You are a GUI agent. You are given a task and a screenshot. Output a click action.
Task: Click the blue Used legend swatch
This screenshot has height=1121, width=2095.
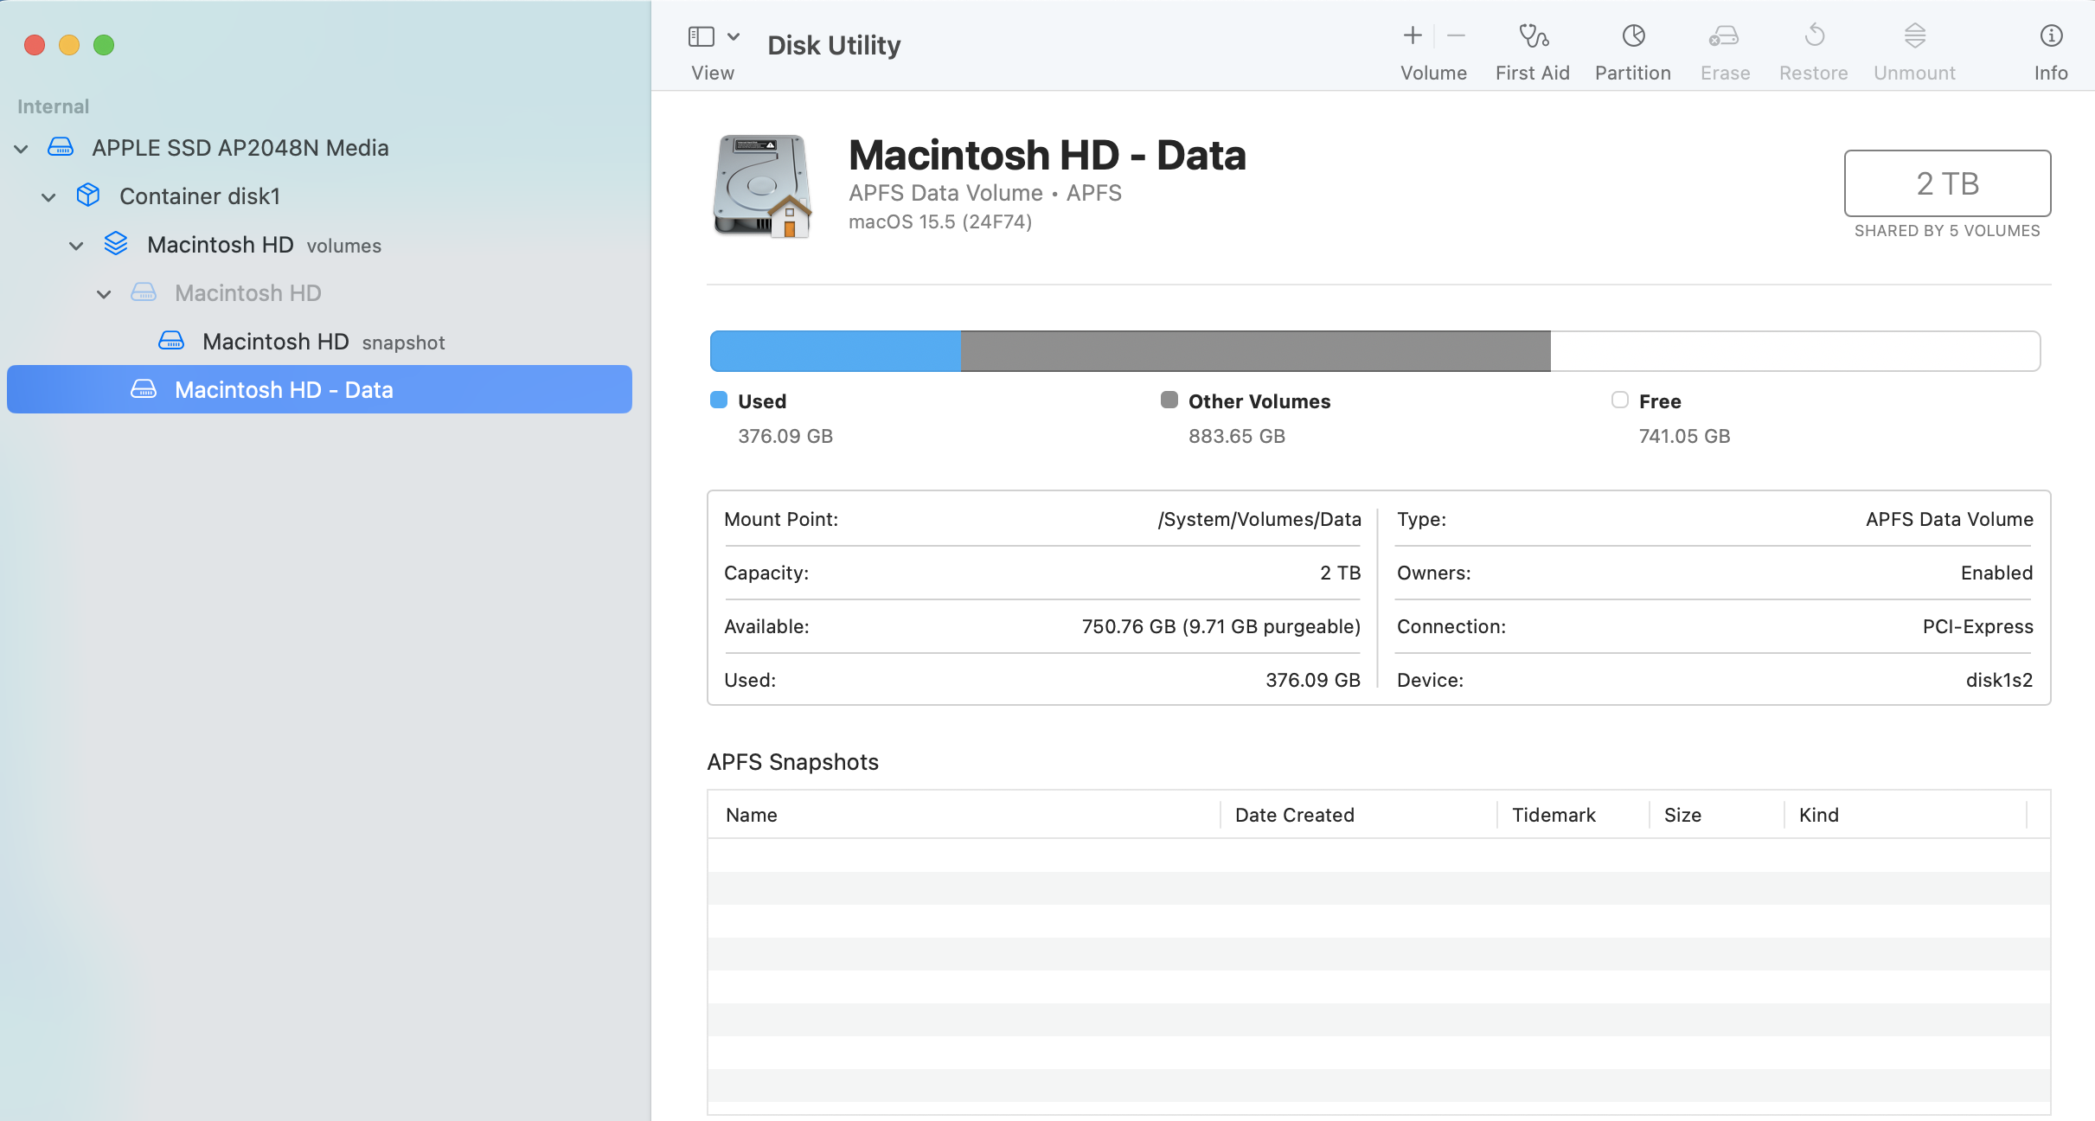[x=719, y=400]
